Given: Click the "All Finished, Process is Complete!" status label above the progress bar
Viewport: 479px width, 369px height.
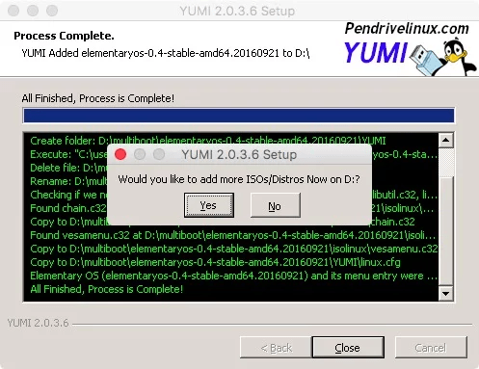Looking at the screenshot, I should 98,98.
